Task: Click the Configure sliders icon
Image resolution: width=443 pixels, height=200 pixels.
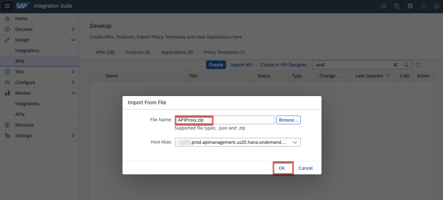Action: click(x=7, y=82)
